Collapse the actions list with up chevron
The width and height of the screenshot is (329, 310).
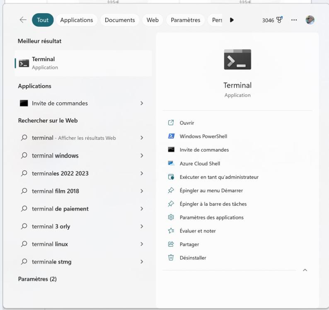click(305, 270)
